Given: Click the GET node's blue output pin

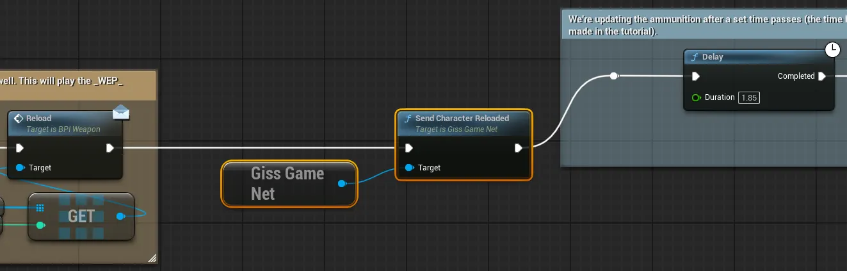Looking at the screenshot, I should (x=120, y=217).
